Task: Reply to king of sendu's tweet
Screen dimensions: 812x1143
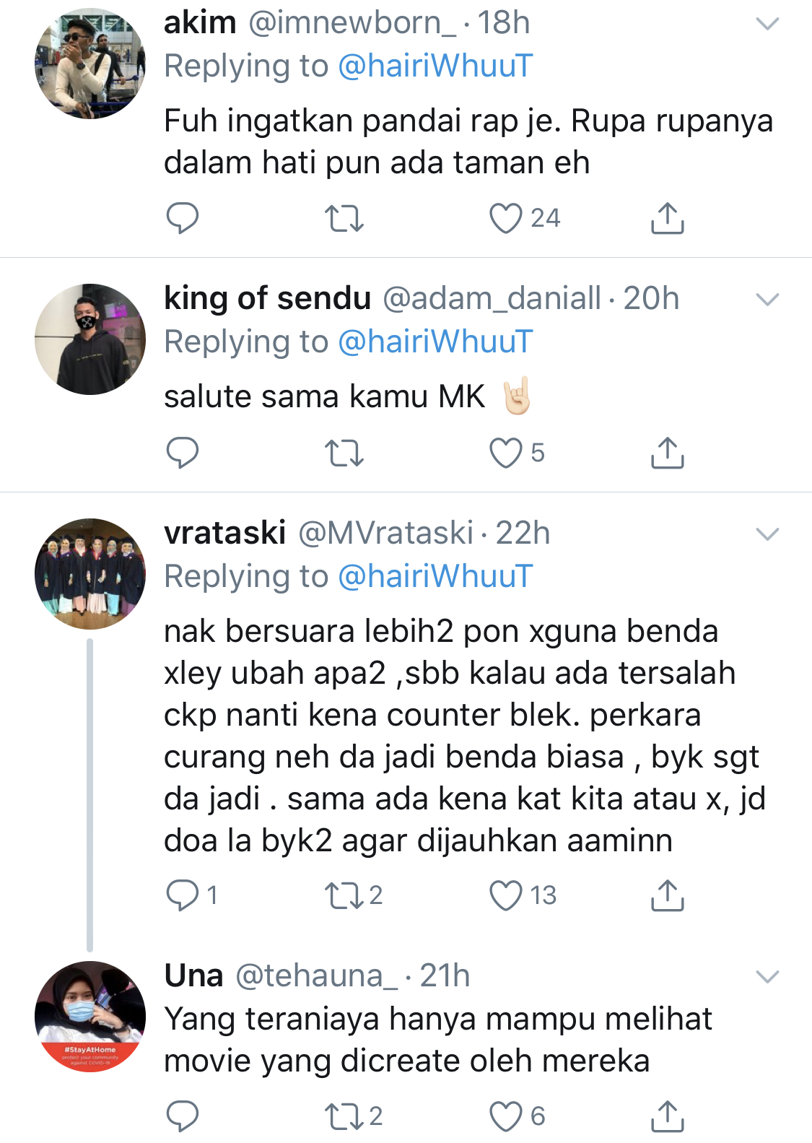Action: pyautogui.click(x=182, y=453)
